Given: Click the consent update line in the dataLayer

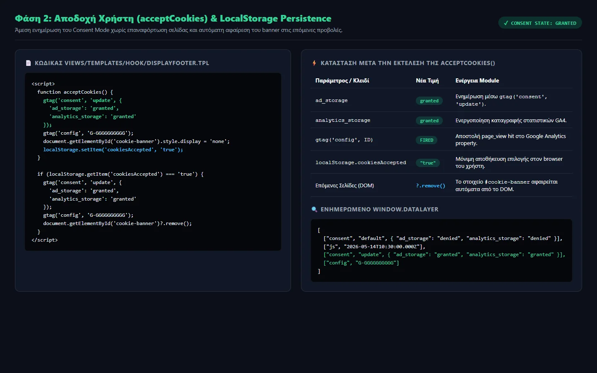Looking at the screenshot, I should point(444,254).
